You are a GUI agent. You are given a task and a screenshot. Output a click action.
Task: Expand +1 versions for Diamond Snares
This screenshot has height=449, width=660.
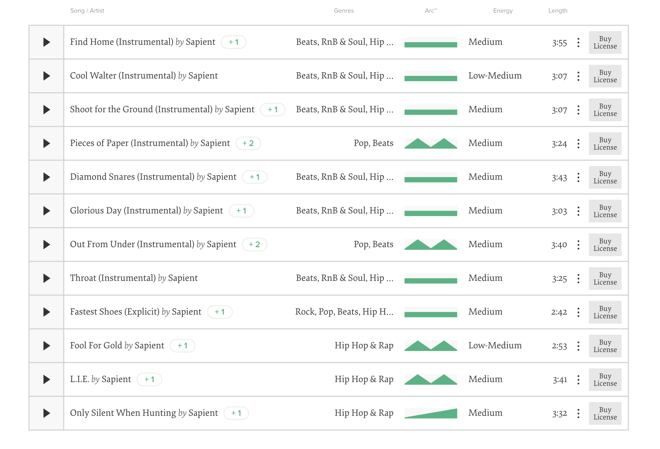[x=254, y=177]
